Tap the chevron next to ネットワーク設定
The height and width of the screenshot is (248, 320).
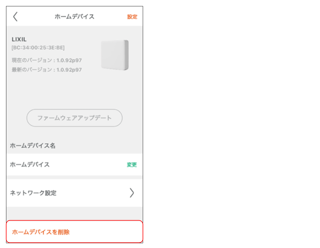point(132,193)
